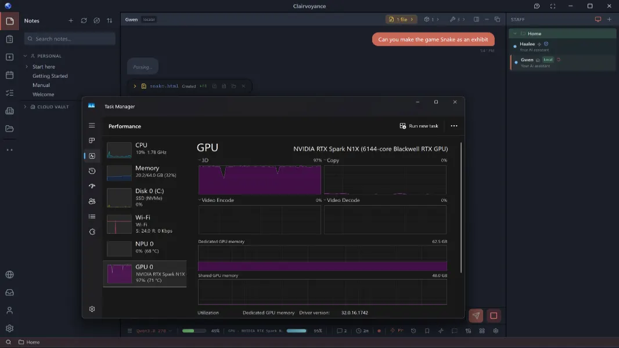Open the help icon in Clairvoyance title bar
The width and height of the screenshot is (619, 348).
click(537, 6)
